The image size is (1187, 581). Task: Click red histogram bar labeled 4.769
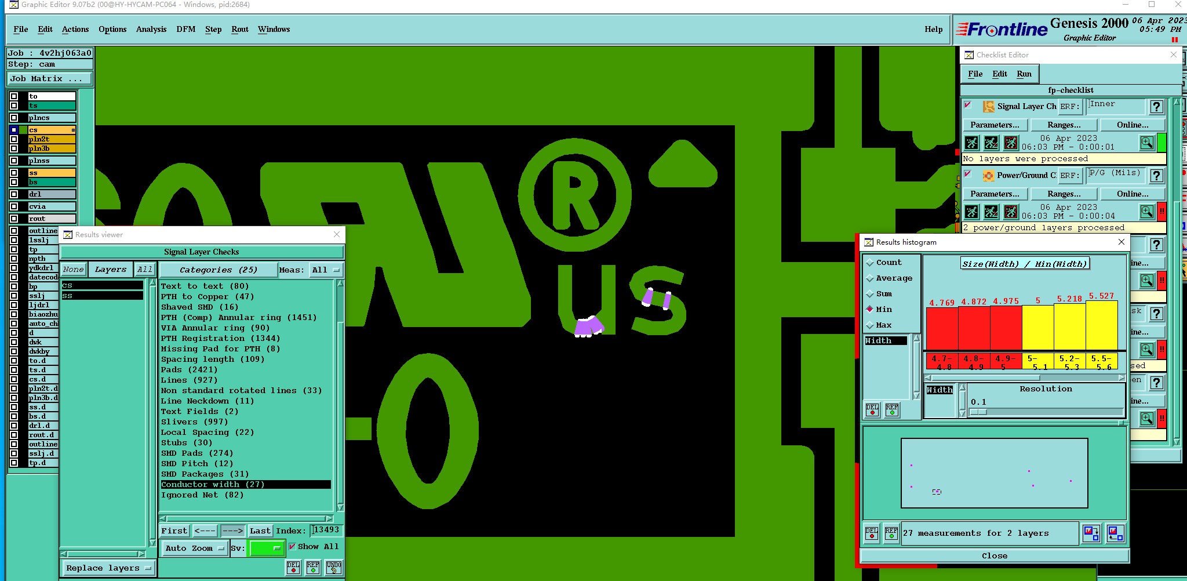(x=942, y=328)
